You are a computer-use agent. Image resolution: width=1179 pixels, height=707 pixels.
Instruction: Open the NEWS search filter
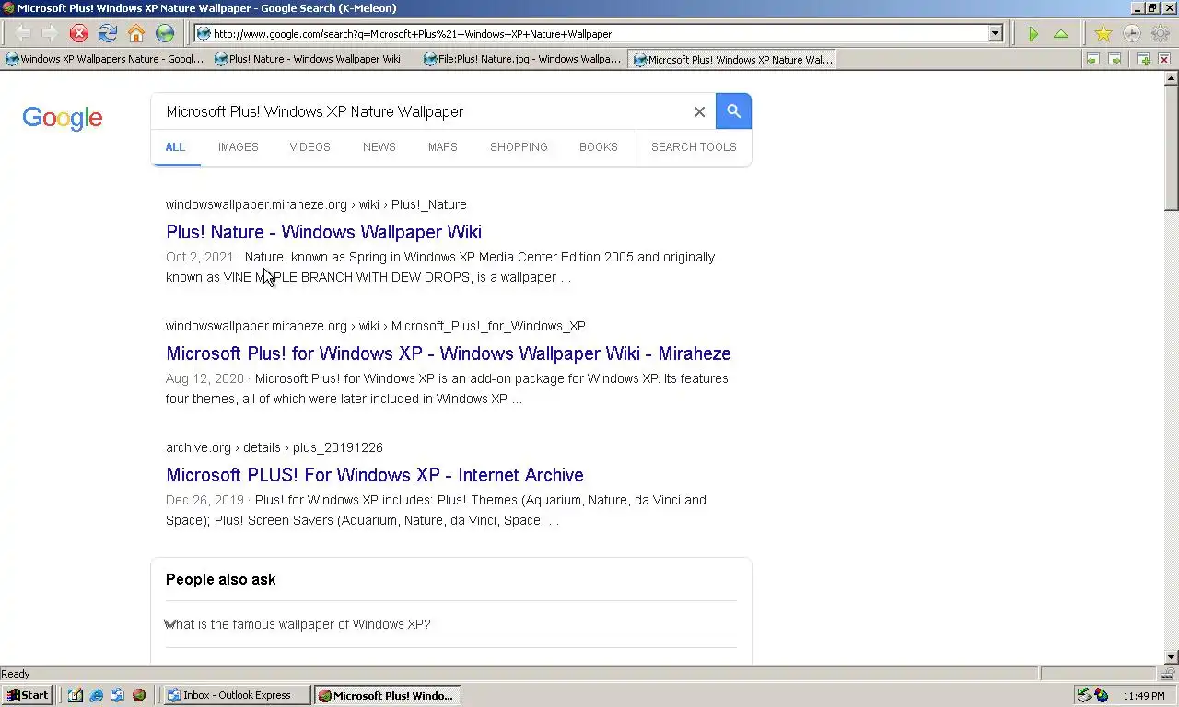click(x=379, y=147)
